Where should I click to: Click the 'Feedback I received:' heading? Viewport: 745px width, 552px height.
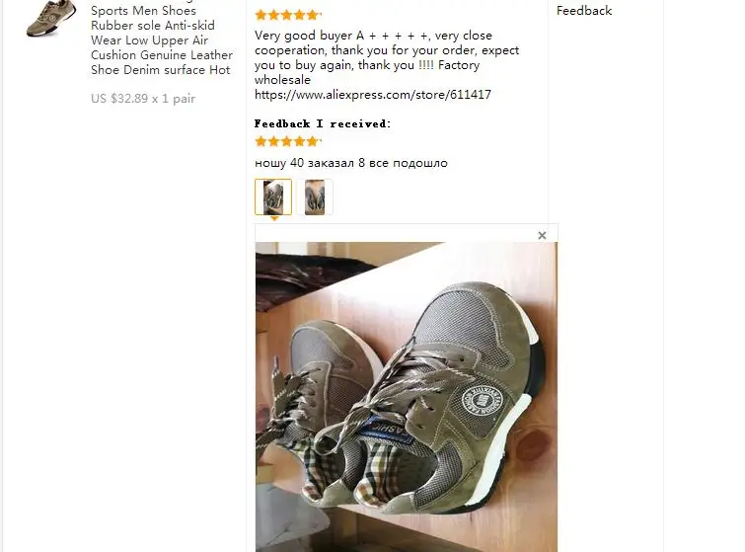click(x=323, y=123)
